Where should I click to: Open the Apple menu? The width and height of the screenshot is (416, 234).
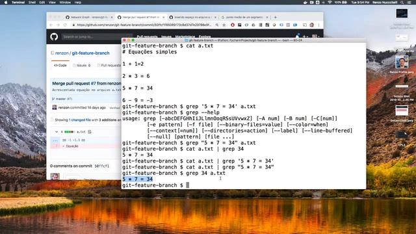(x=6, y=3)
